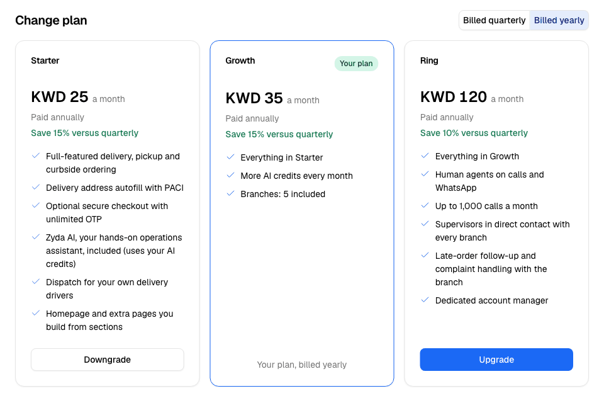604x403 pixels.
Task: Click 'Up to 1,000 calls a month' text
Action: (x=486, y=206)
